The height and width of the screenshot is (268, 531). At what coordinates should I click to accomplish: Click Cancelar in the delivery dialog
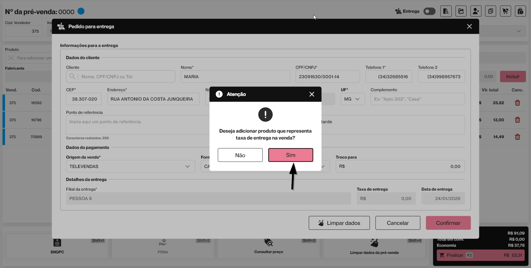(398, 223)
